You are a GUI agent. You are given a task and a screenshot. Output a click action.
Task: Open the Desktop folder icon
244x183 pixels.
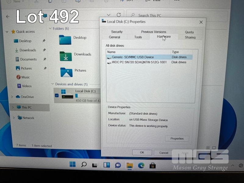click(65, 40)
